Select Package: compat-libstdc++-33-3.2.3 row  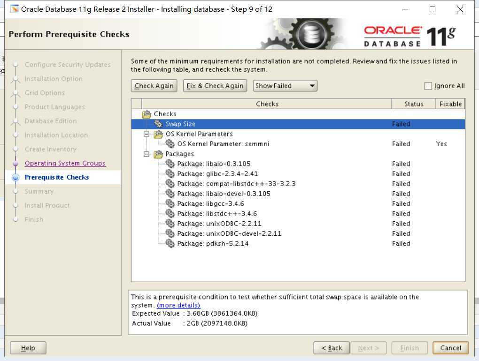pos(298,184)
